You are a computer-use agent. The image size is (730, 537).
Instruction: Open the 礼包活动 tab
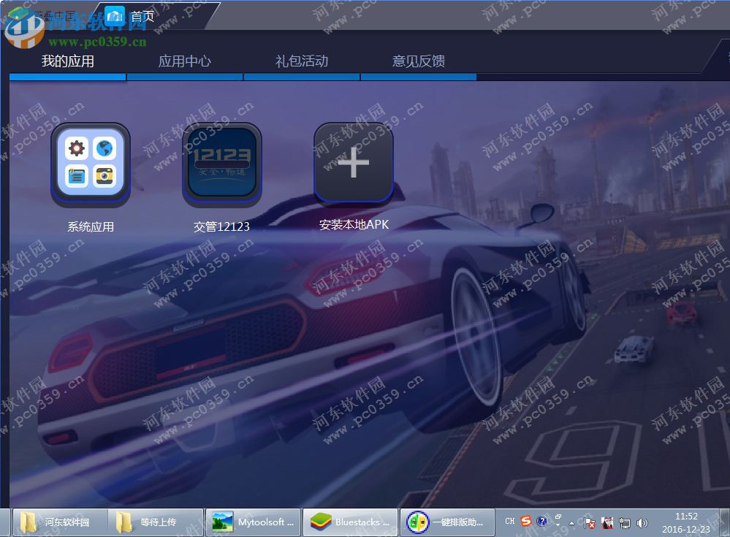coord(302,61)
